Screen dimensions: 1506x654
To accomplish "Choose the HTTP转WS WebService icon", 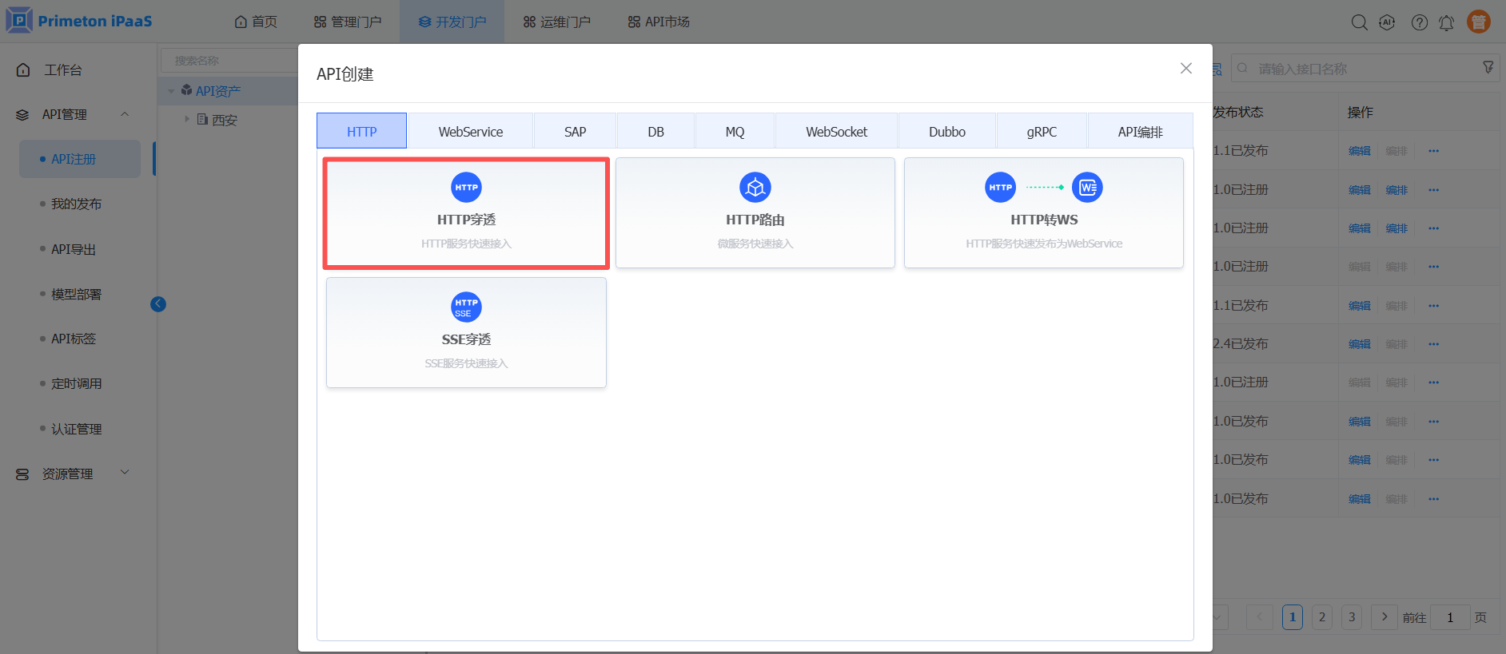I will [x=1087, y=188].
